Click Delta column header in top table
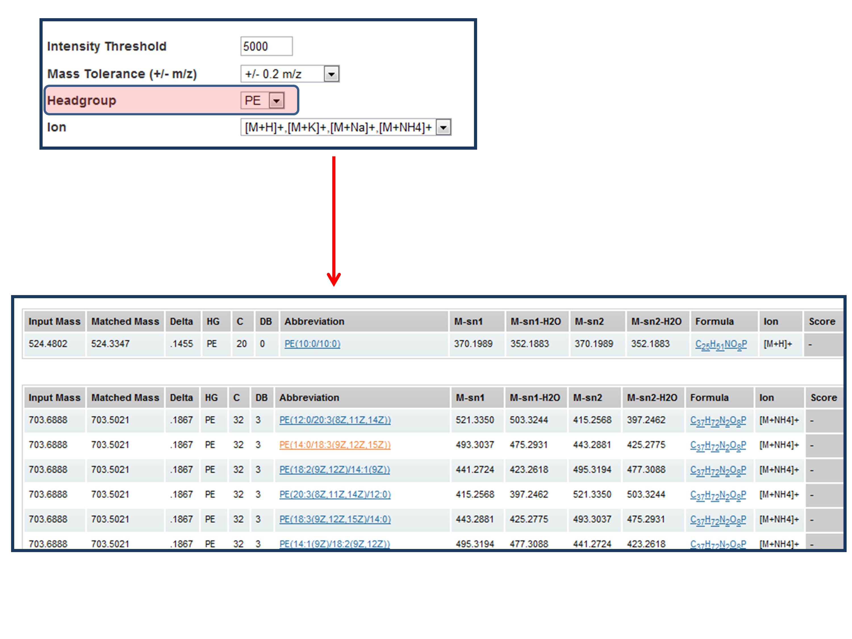The image size is (852, 639). [x=181, y=321]
